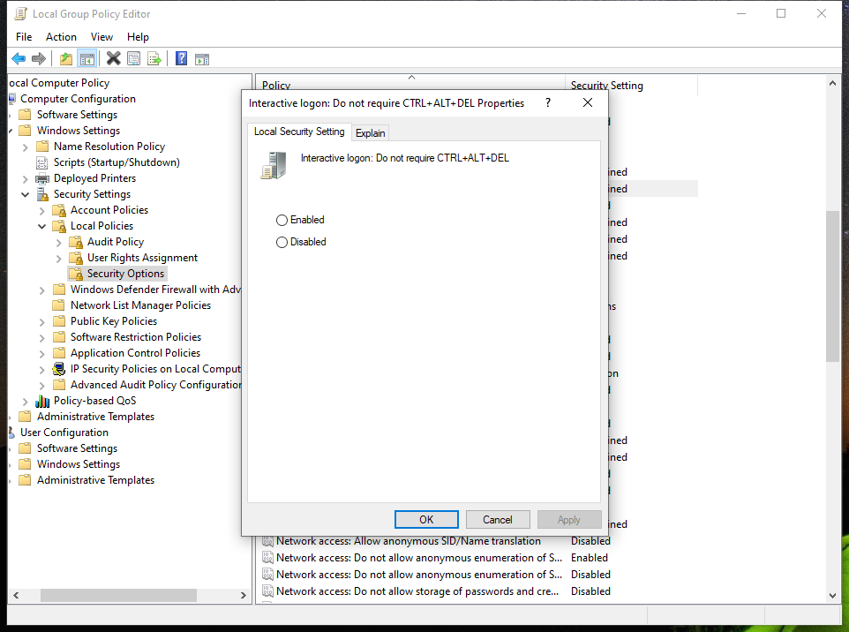
Task: Expand the Account Policies node
Action: [x=41, y=211]
